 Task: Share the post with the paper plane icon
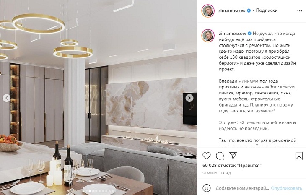[x=233, y=156]
